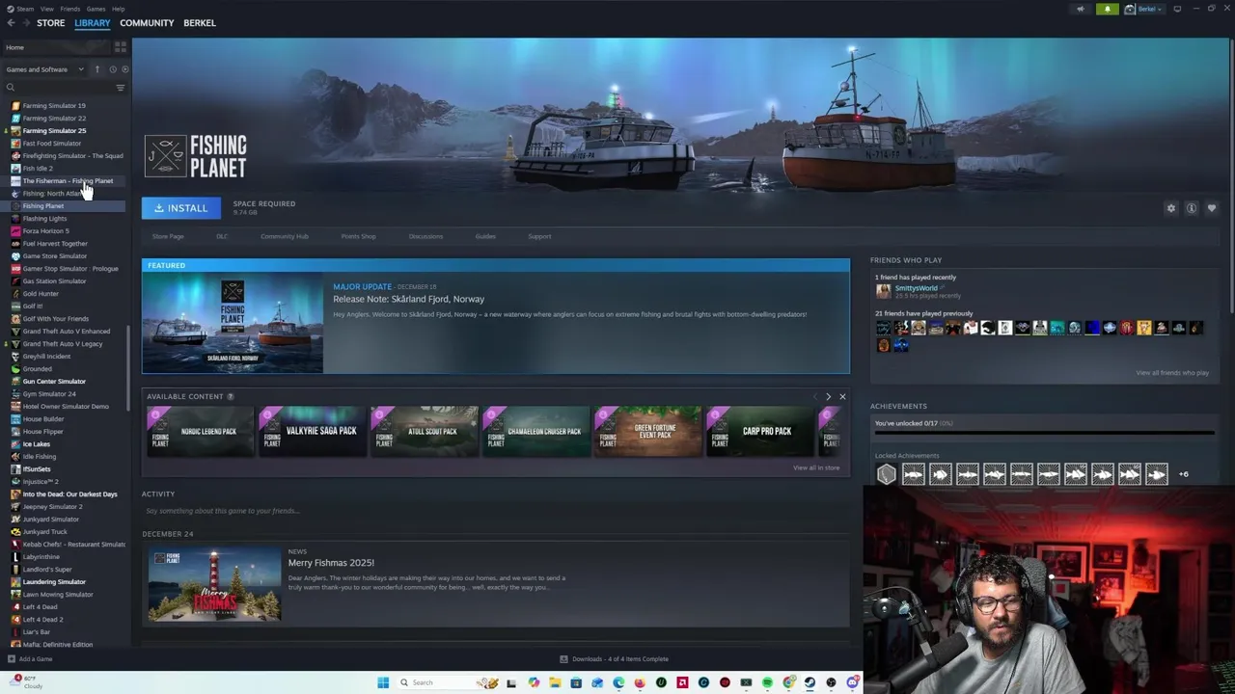Toggle the recent activity clock filter icon
Screen dimensions: 1235x694
[112, 69]
